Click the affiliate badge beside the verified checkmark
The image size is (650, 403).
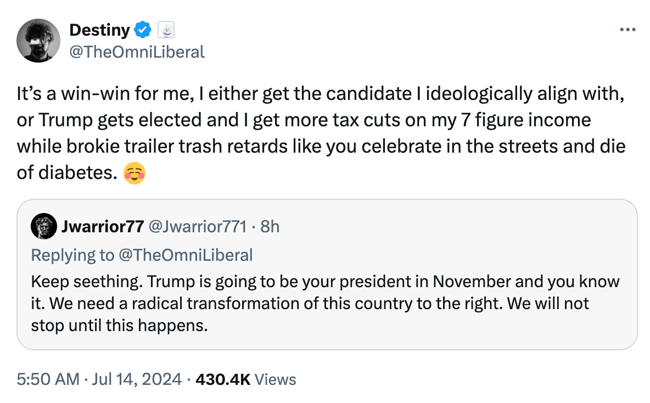pos(165,31)
